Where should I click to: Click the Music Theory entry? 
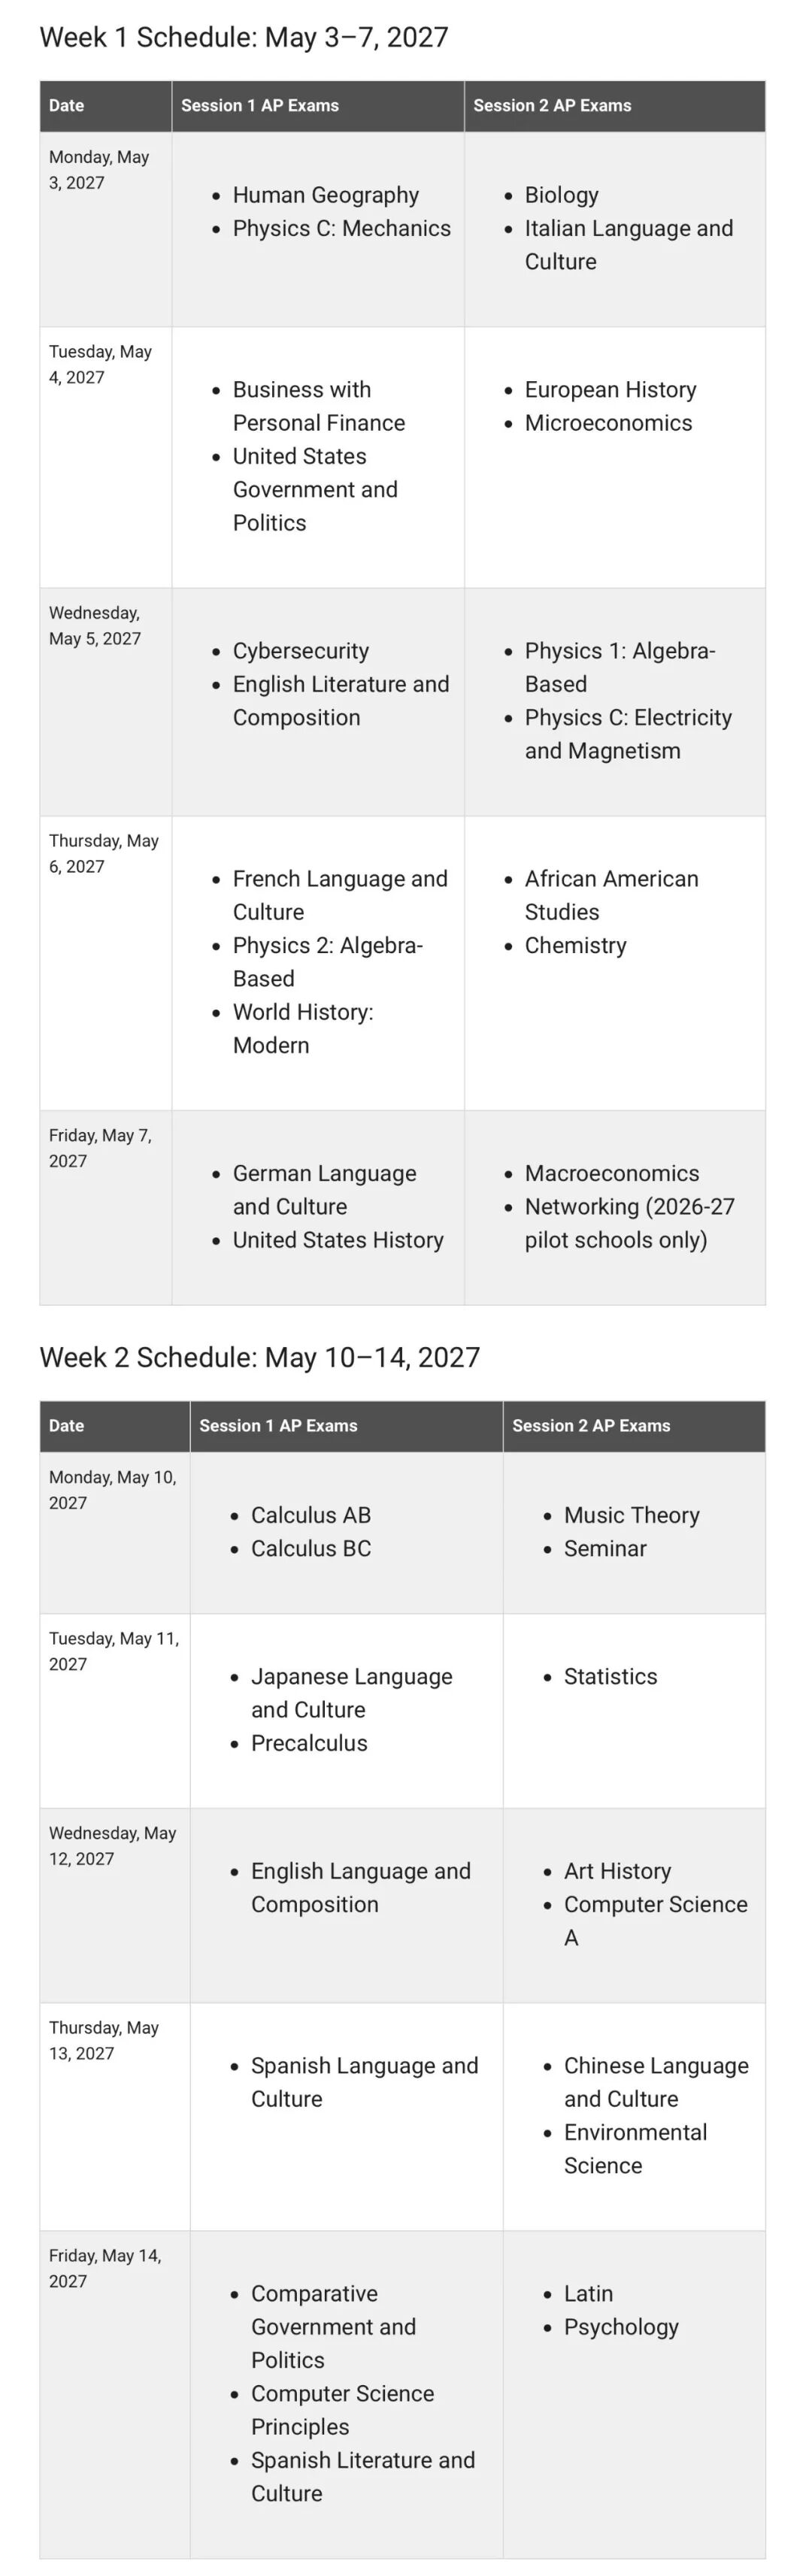(x=632, y=1515)
